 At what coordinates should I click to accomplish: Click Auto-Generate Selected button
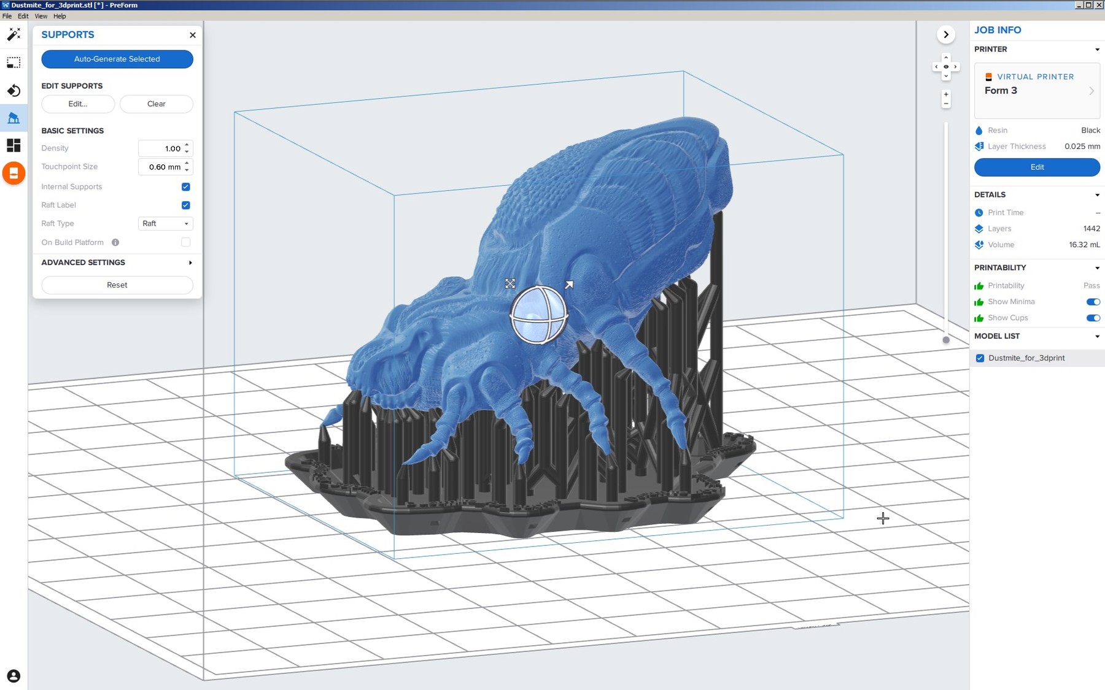tap(117, 59)
